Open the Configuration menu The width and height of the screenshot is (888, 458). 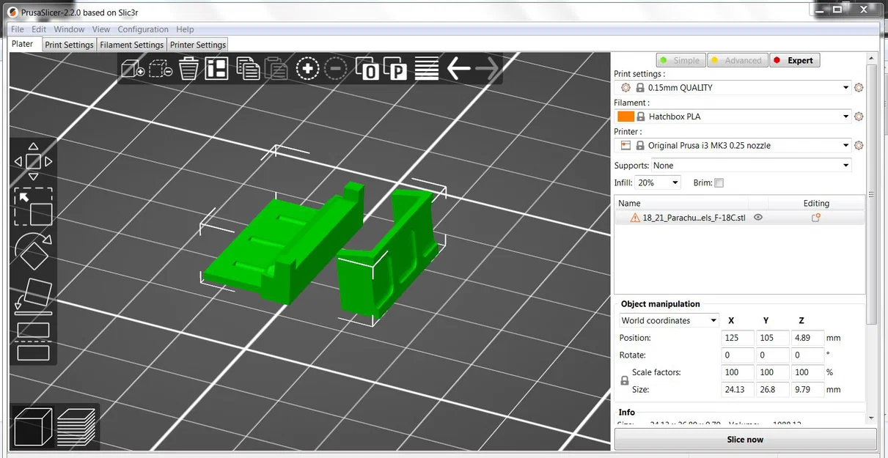143,29
